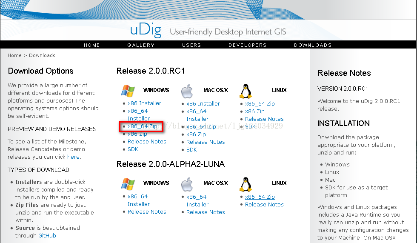Viewport: 417px width, 243px height.
Task: Click the Release 2.0.0-ALPHA2-LUNA heading
Action: click(x=171, y=164)
